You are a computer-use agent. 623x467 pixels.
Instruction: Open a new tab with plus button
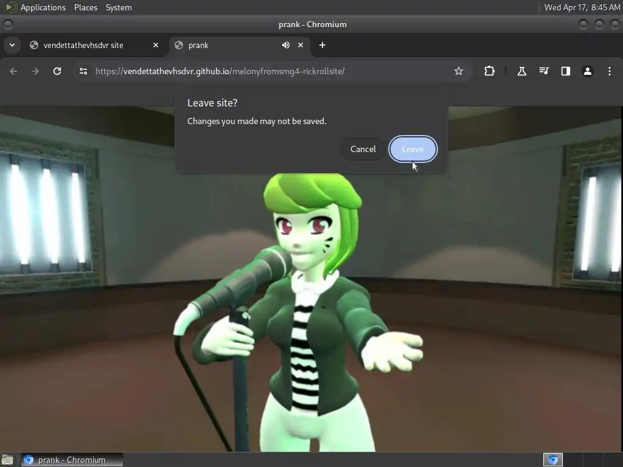[x=322, y=45]
